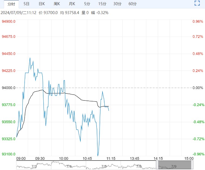
Task: Click the 13:45 time axis label
Action: [134, 158]
